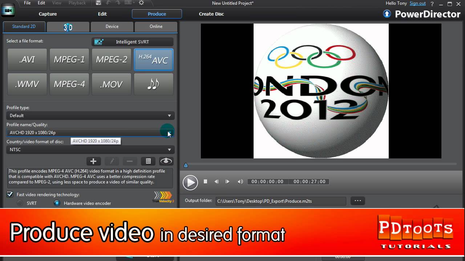Screen dimensions: 465x261
Task: Open profile details list icon
Action: point(148,161)
